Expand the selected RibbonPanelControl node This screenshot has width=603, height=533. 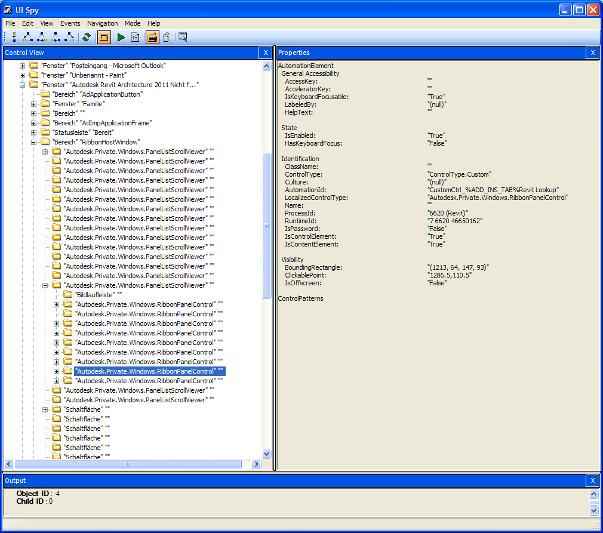[x=56, y=371]
